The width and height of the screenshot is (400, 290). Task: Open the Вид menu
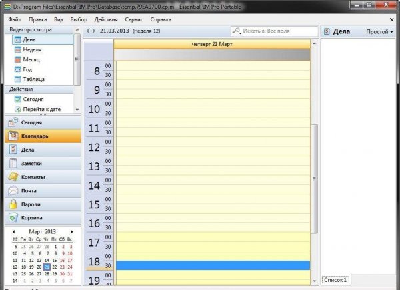(59, 19)
